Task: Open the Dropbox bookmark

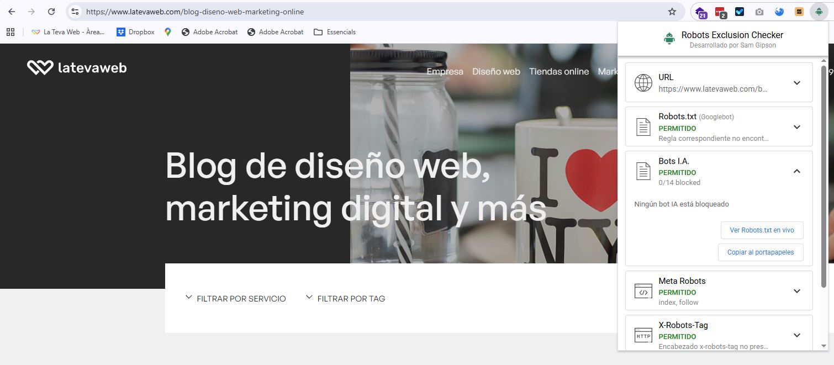Action: pos(135,32)
